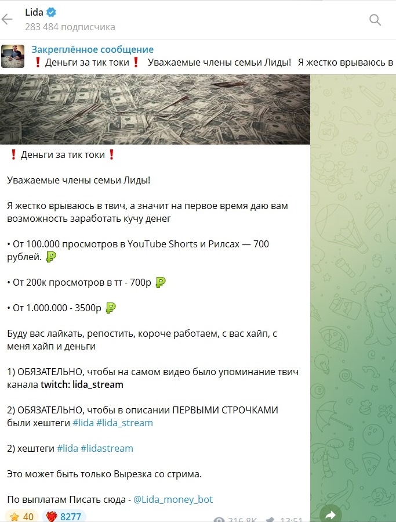Screen dimensions: 396x522
Task: Open search with the magnifier icon
Action: click(x=375, y=20)
